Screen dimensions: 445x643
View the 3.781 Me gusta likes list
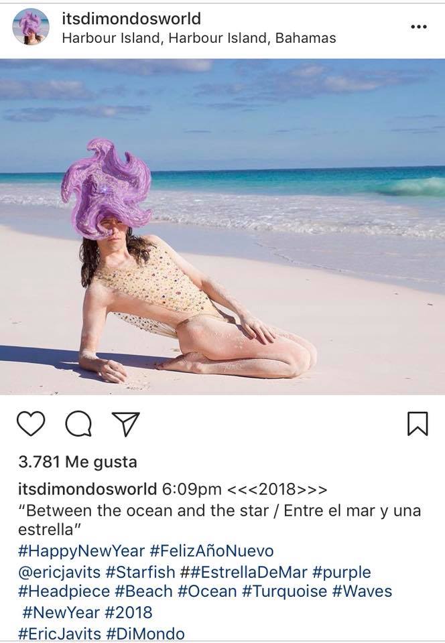78,462
